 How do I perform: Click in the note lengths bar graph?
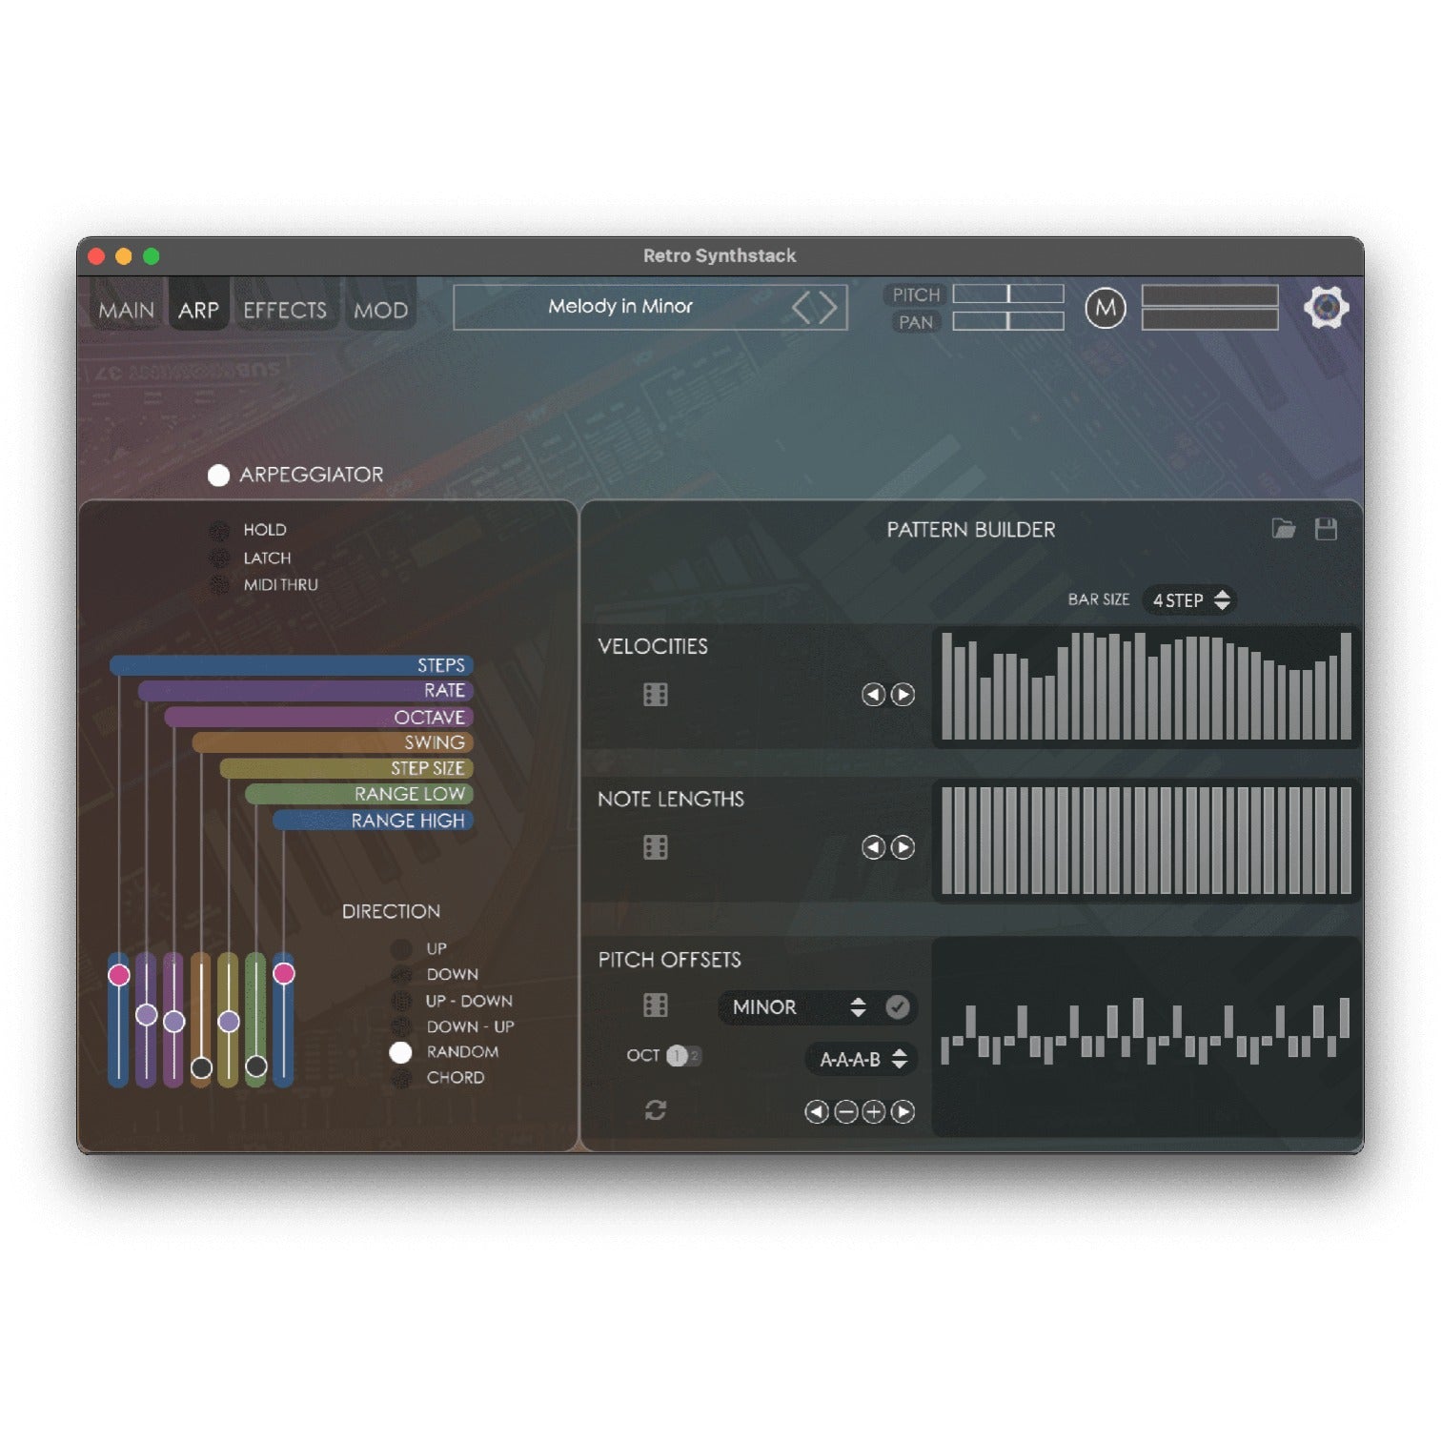(1146, 841)
